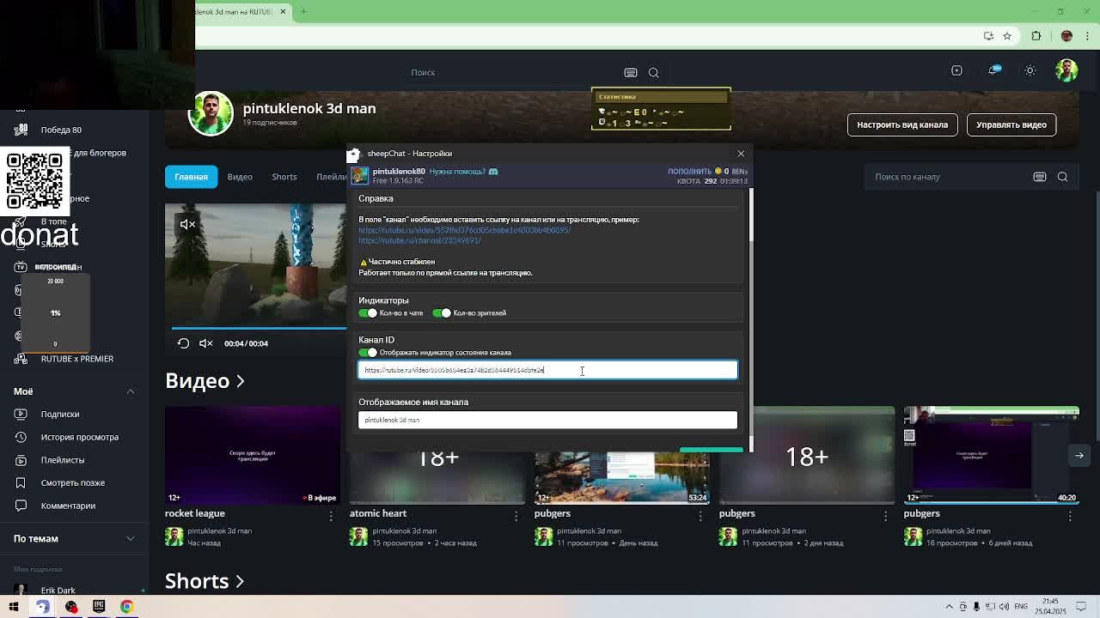The image size is (1100, 618).
Task: Open the notifications bell
Action: click(x=993, y=70)
